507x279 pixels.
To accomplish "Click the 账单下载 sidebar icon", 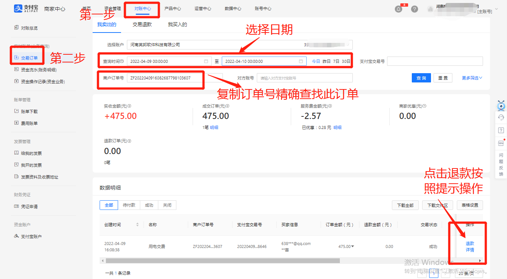I will tap(16, 111).
